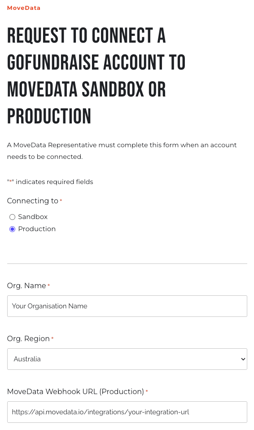Click the Request to Connect page heading

[x=96, y=76]
